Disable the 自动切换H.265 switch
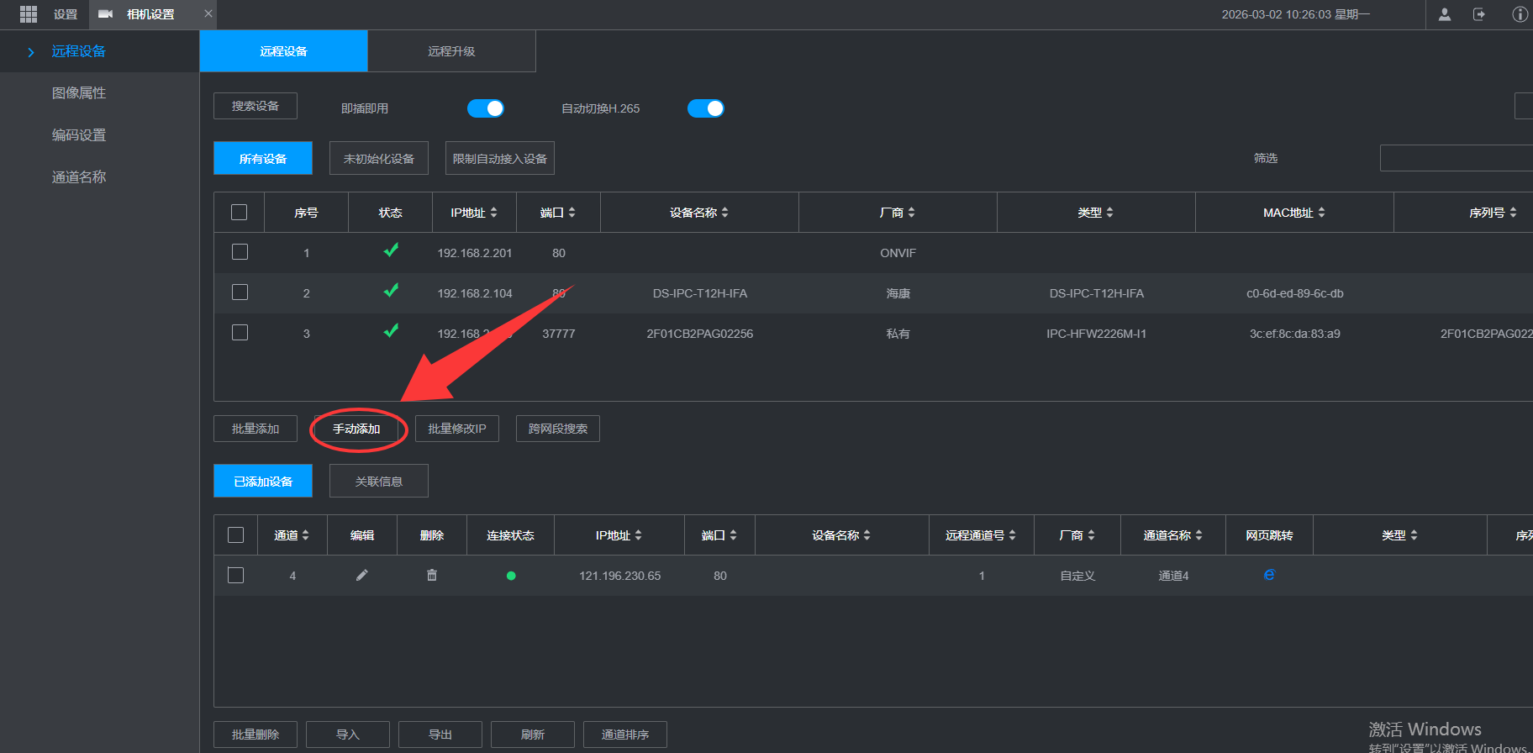 [x=706, y=108]
